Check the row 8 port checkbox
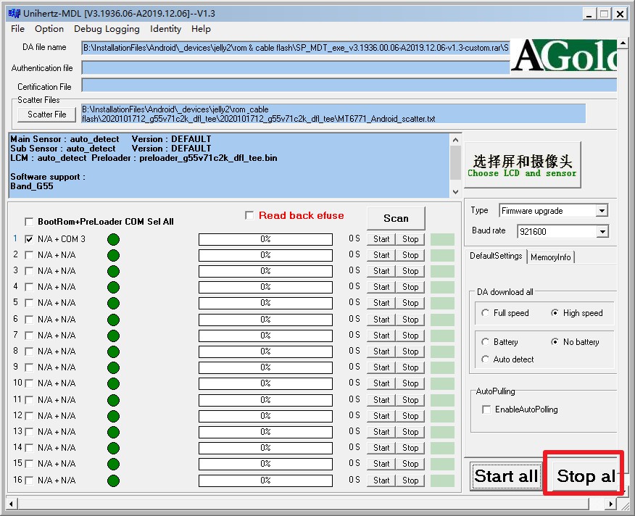 click(29, 351)
